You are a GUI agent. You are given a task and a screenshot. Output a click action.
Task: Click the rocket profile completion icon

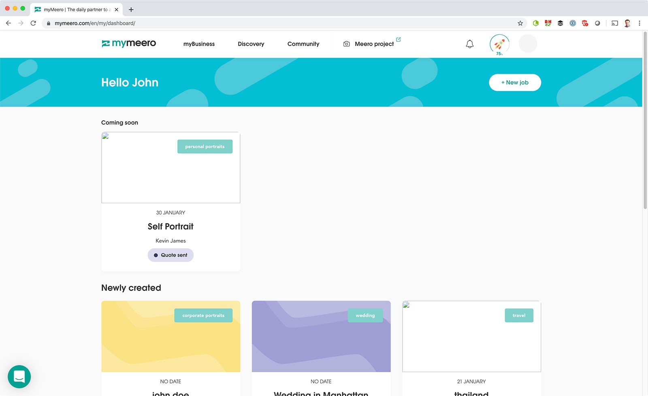(499, 44)
